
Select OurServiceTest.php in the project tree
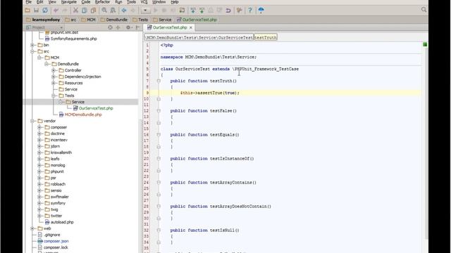tap(96, 108)
